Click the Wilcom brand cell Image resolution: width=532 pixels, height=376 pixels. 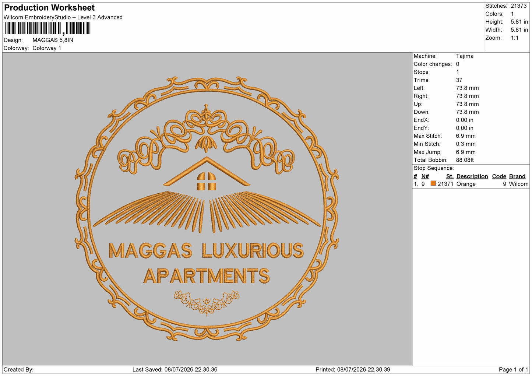[518, 184]
